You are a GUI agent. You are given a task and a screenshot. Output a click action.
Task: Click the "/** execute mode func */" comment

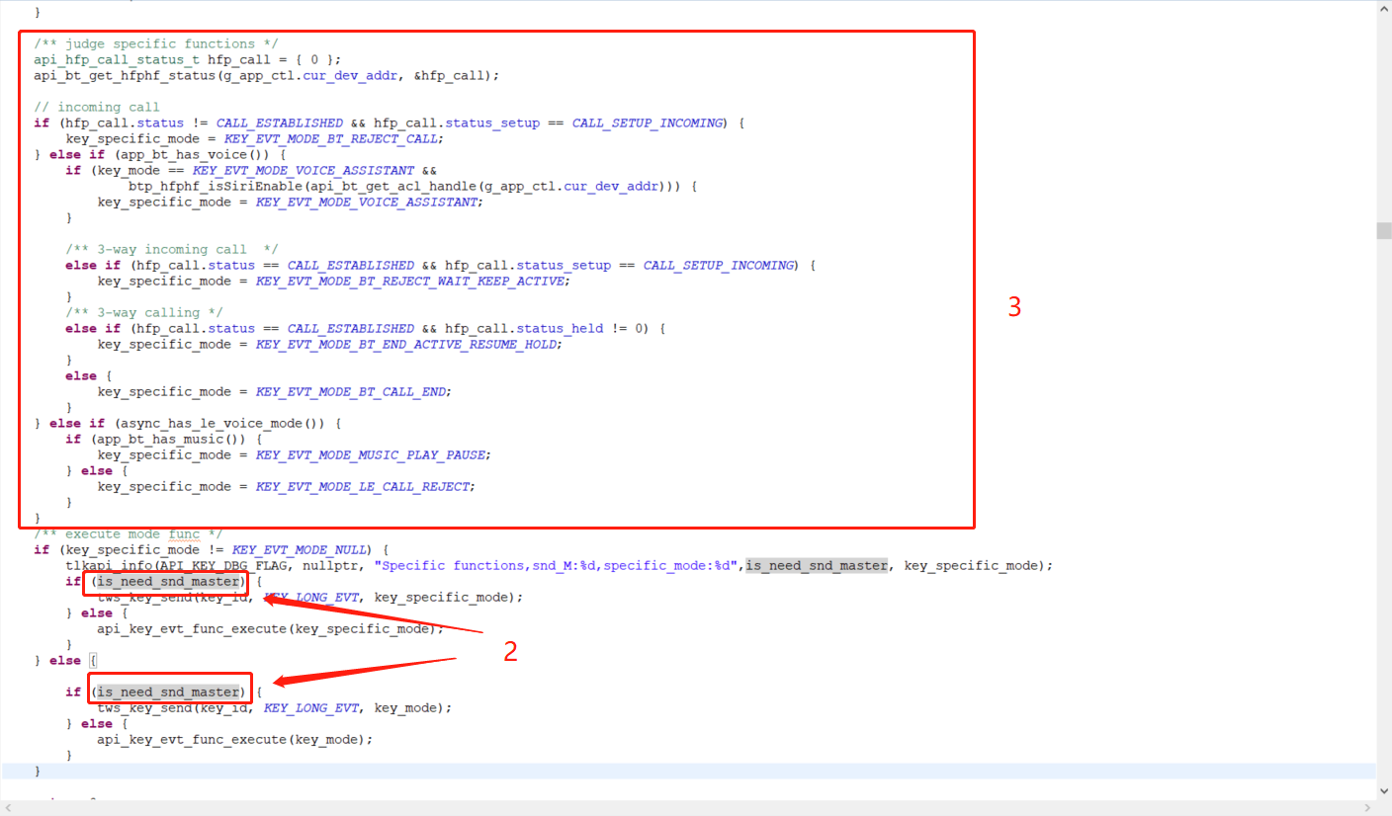(x=129, y=533)
